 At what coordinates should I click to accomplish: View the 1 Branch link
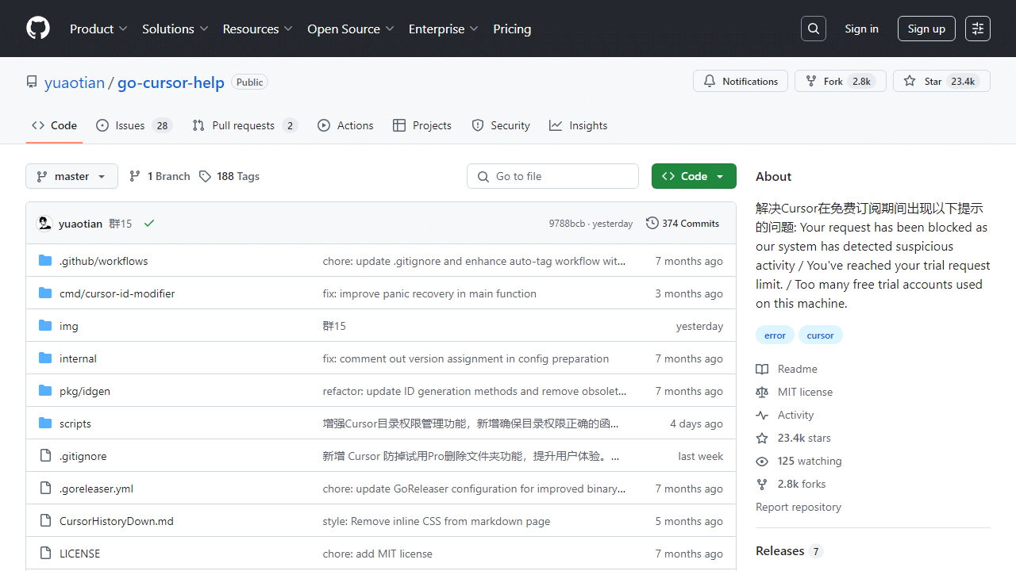pos(160,176)
